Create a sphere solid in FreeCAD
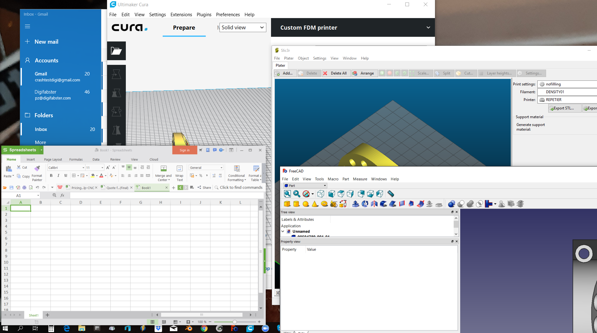The image size is (597, 333). [306, 204]
